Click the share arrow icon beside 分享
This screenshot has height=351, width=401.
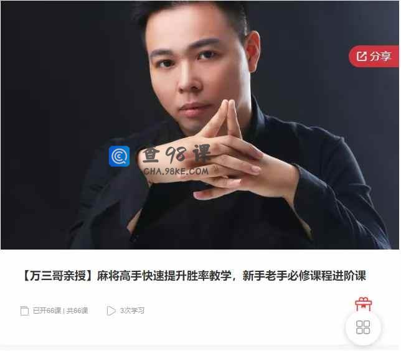[x=362, y=56]
